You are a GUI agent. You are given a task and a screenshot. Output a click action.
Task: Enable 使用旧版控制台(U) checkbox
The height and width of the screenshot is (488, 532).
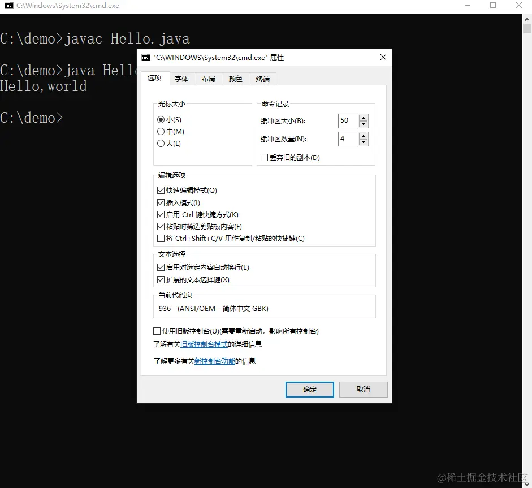pos(156,331)
